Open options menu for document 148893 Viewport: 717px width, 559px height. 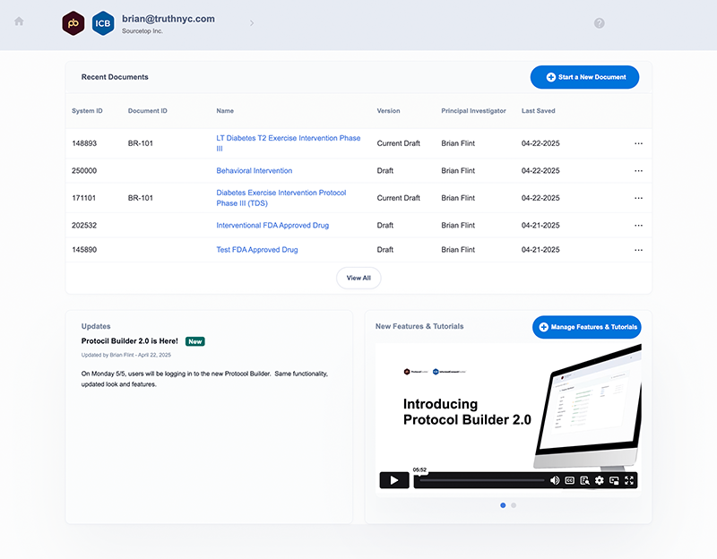pos(638,143)
